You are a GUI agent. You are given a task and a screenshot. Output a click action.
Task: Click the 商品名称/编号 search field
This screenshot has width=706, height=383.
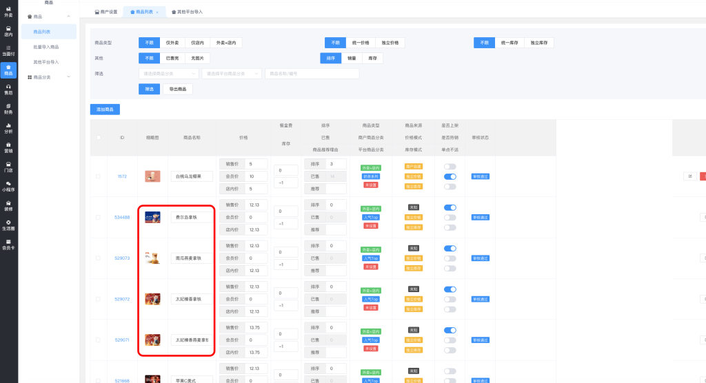click(301, 74)
